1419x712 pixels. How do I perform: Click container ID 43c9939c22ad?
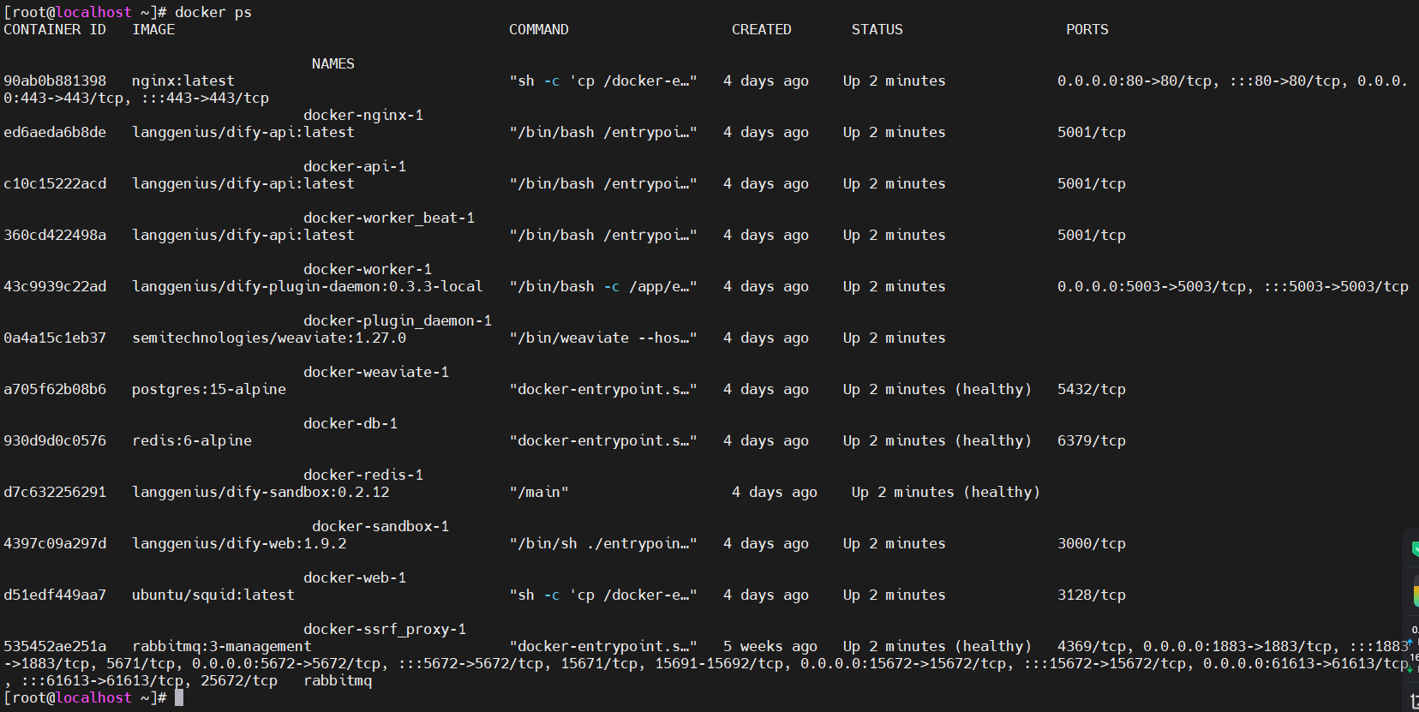(55, 286)
